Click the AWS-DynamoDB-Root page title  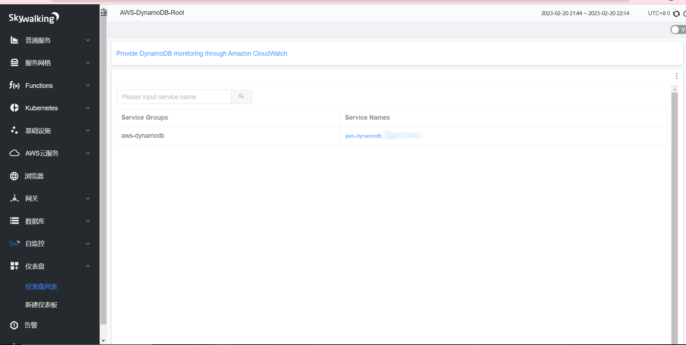tap(152, 13)
